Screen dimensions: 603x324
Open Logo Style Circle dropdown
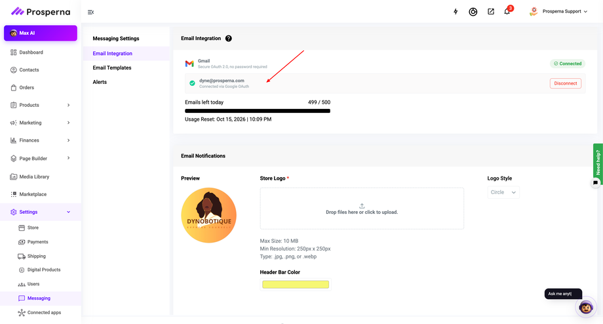pyautogui.click(x=503, y=192)
